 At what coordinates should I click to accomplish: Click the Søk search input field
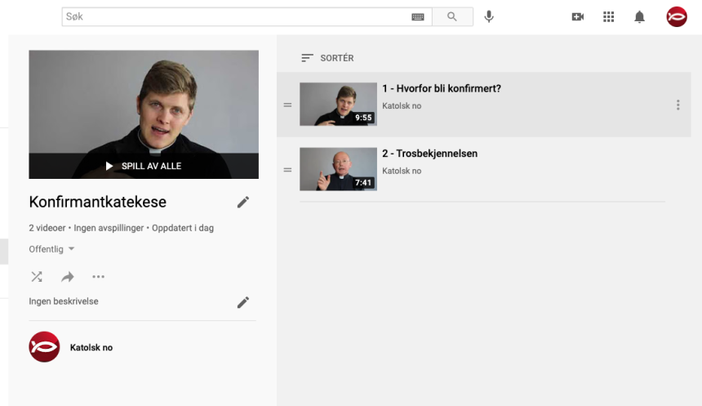click(x=238, y=16)
